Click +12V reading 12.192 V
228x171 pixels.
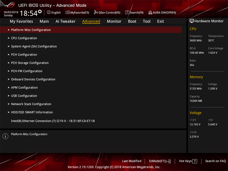coord(195,125)
